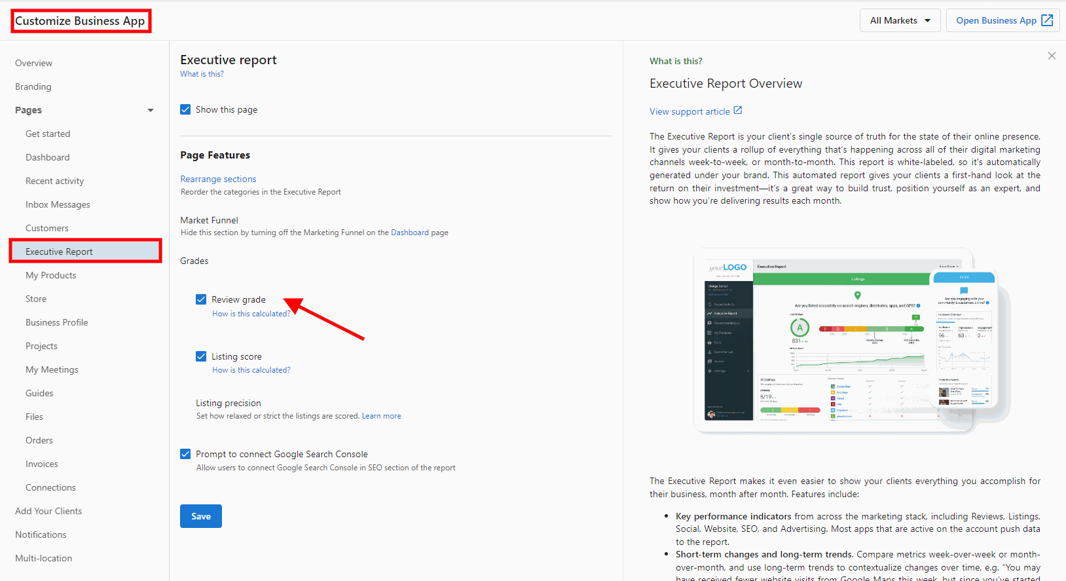
Task: Go to the Store page
Action: point(36,299)
